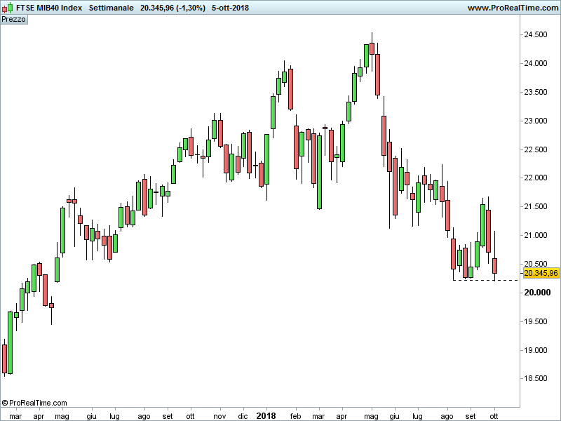Click the 19.000 price axis label

click(536, 350)
